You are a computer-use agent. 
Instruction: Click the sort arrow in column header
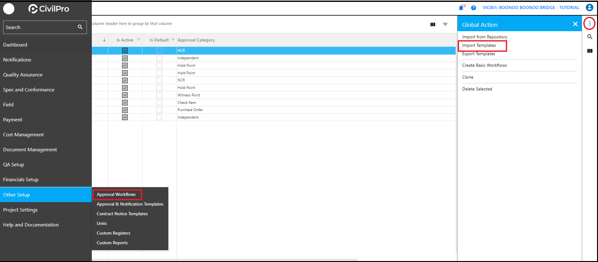(104, 40)
